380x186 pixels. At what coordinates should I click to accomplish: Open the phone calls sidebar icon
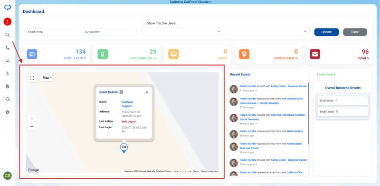coord(8,48)
